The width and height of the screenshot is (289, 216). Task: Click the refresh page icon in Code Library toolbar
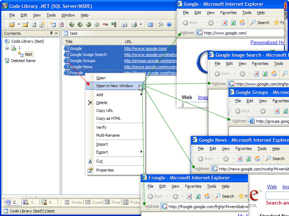(x=34, y=24)
